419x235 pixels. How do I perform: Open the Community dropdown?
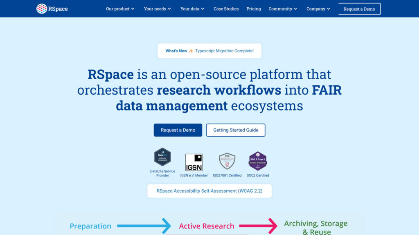[x=283, y=9]
